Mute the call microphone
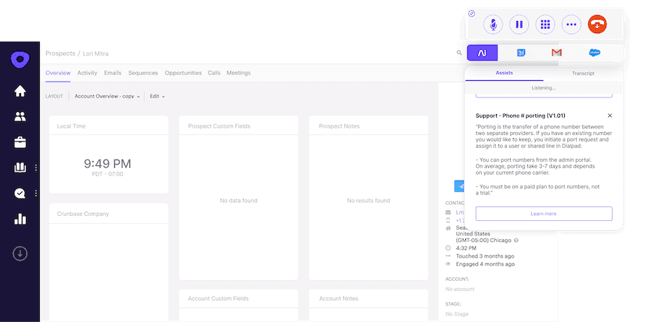This screenshot has height=322, width=651. point(493,25)
